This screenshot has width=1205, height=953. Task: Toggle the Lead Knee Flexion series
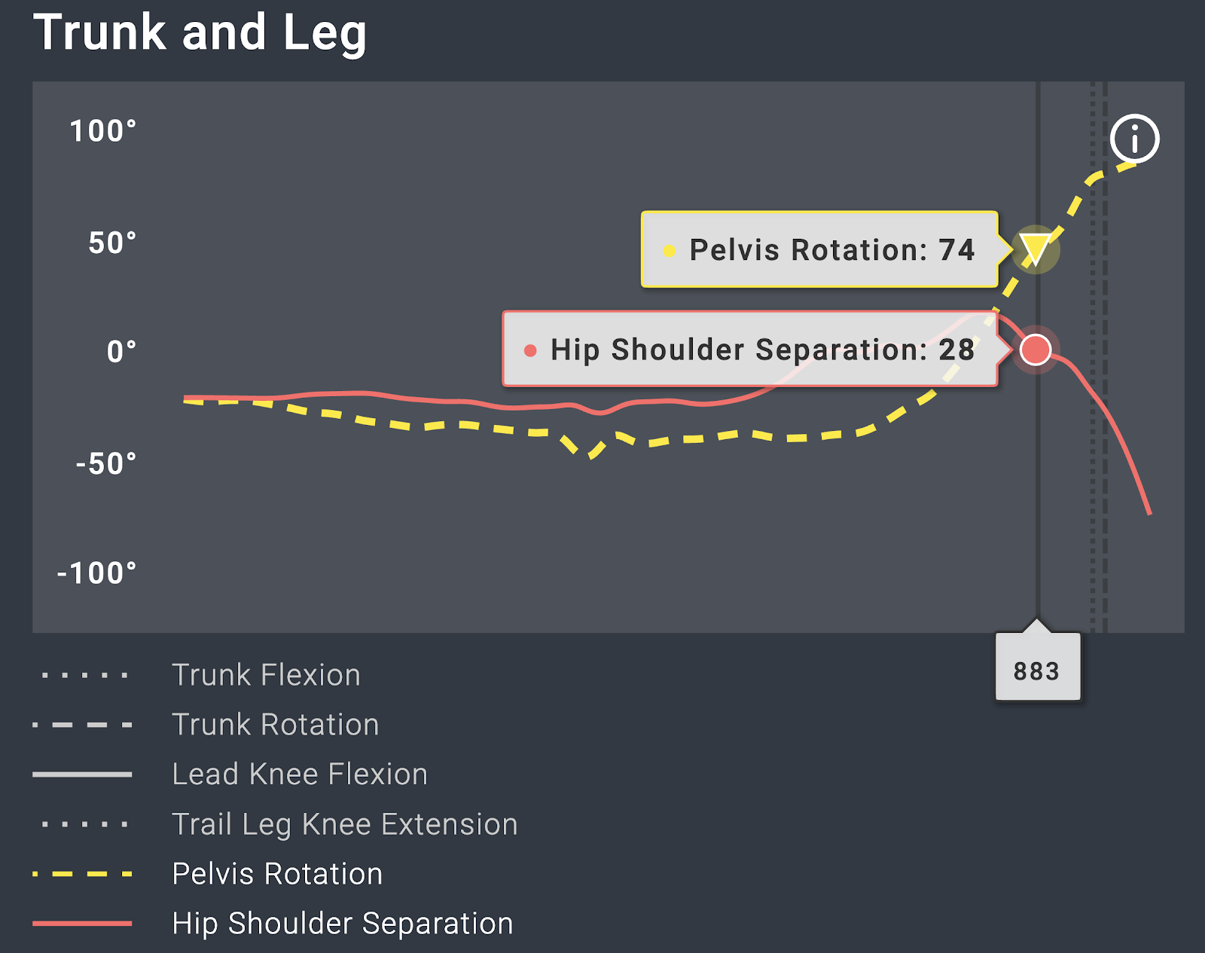pos(299,774)
